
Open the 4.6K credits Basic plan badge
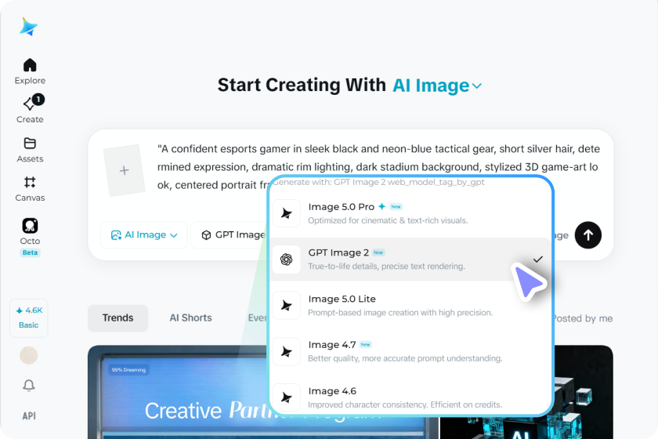pos(29,318)
